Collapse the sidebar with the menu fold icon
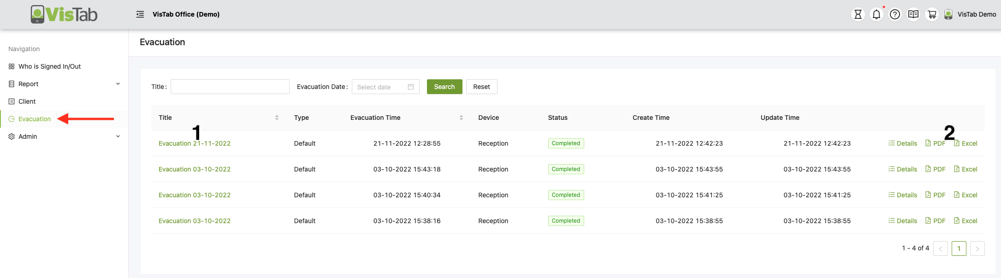The width and height of the screenshot is (1001, 278). tap(140, 14)
